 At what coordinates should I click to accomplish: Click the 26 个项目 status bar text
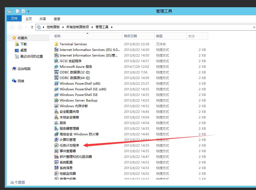[17, 182]
